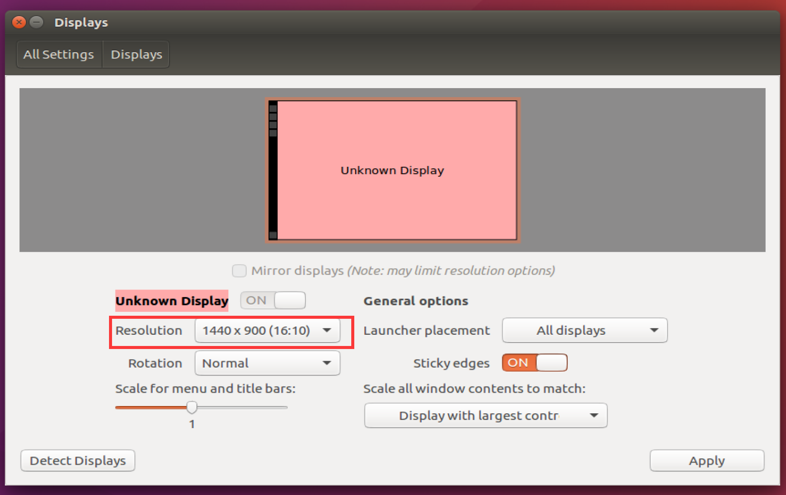The height and width of the screenshot is (495, 786).
Task: Click the General options heading
Action: pos(416,301)
